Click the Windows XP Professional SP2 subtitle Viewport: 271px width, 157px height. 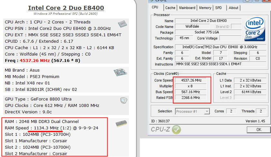click(x=65, y=13)
